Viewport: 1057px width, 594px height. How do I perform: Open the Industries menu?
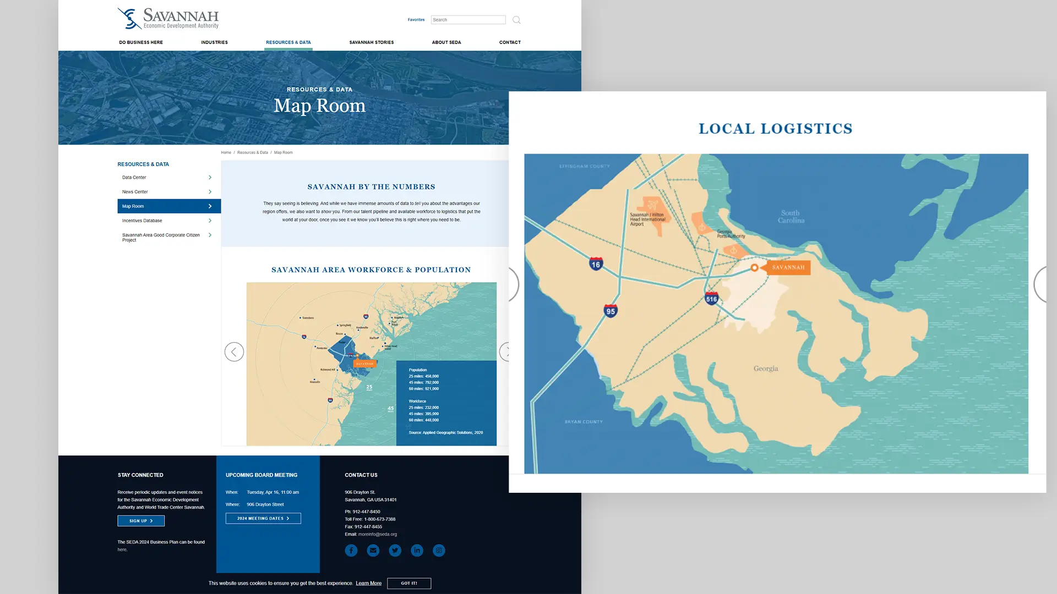tap(214, 42)
